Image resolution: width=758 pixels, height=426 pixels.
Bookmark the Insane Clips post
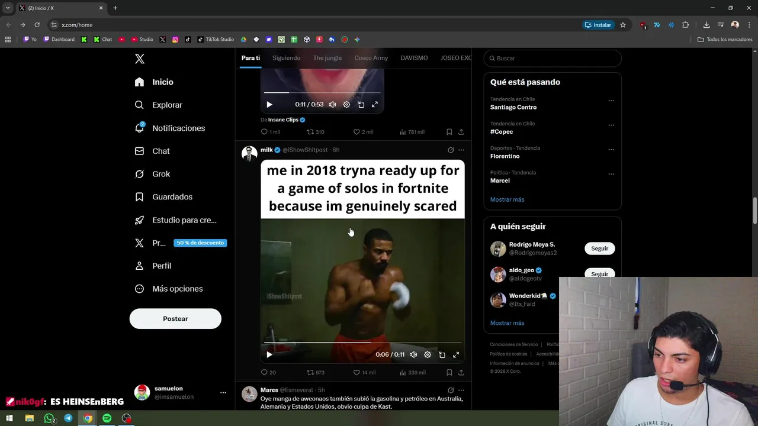click(449, 132)
